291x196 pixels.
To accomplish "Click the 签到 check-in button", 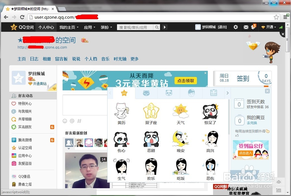I will click(x=243, y=79).
